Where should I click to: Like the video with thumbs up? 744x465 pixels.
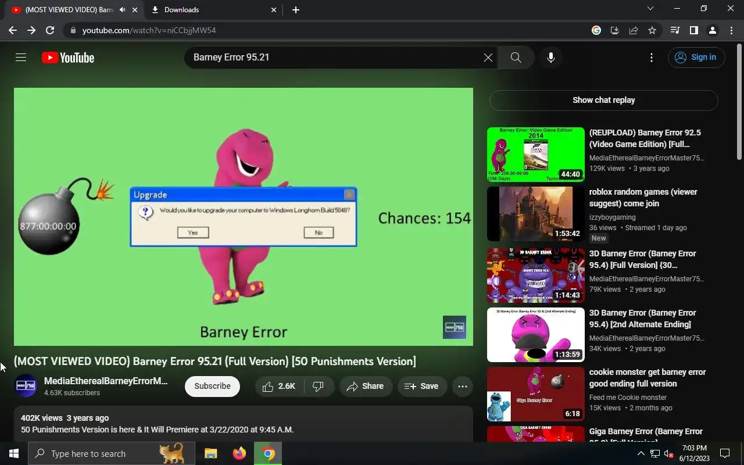280,387
